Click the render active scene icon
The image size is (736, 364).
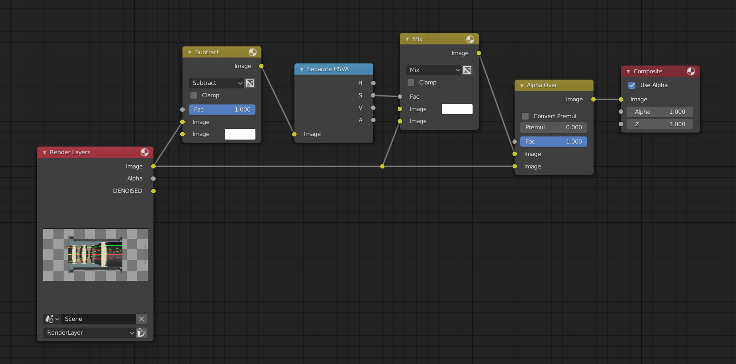pyautogui.click(x=142, y=333)
